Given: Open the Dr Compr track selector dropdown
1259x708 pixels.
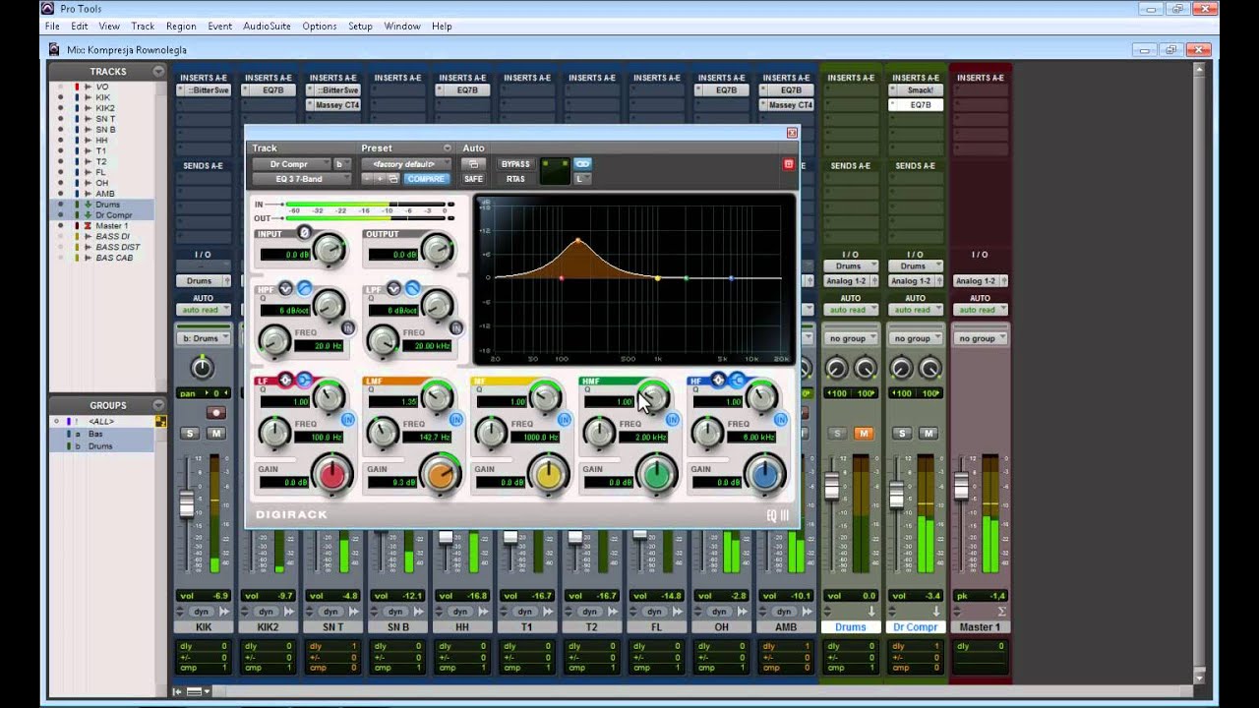Looking at the screenshot, I should (291, 164).
